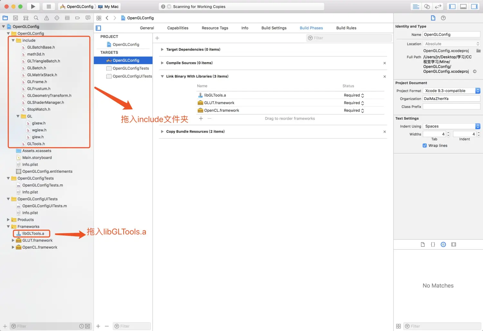Image resolution: width=483 pixels, height=331 pixels.
Task: Open Indent Using dropdown
Action: [x=451, y=126]
